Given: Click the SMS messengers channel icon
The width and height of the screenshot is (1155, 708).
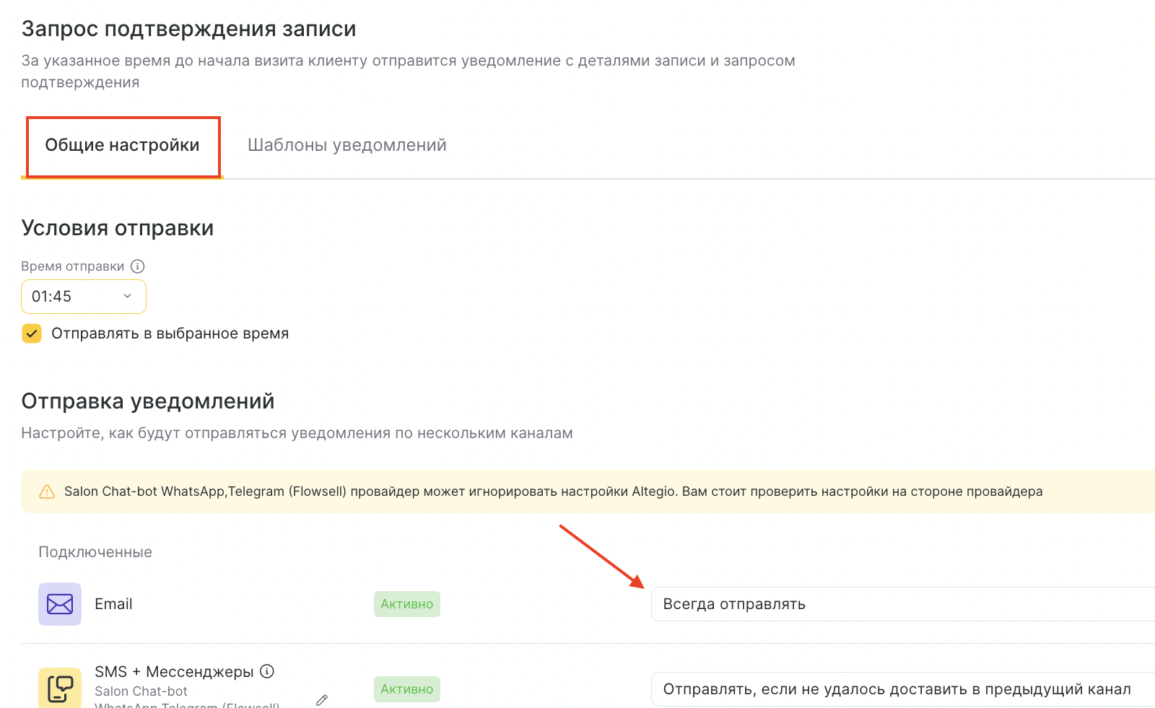Looking at the screenshot, I should [x=60, y=688].
